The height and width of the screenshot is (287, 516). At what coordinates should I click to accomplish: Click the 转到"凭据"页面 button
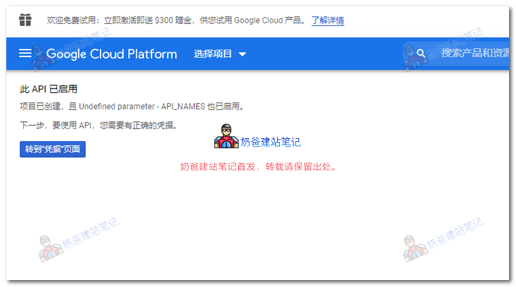(x=53, y=149)
